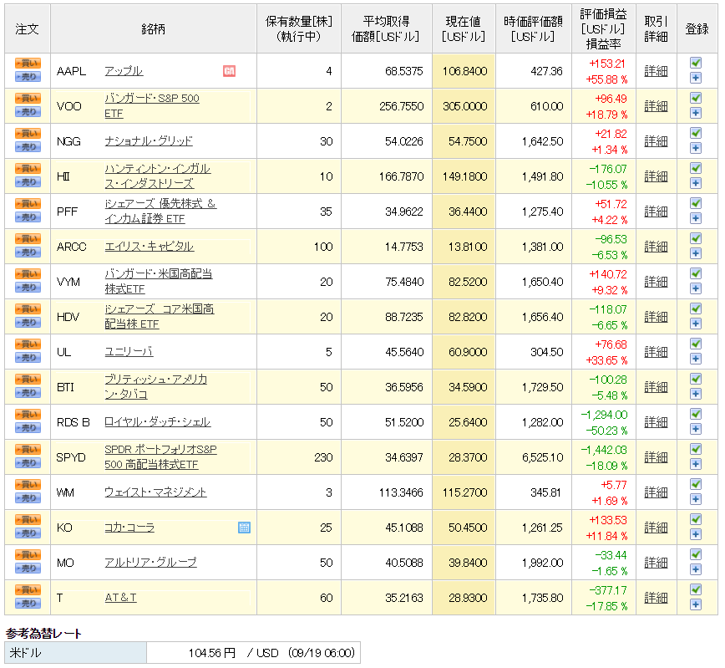Toggle the register checkbox for HDV
The height and width of the screenshot is (668, 725).
coord(696,309)
